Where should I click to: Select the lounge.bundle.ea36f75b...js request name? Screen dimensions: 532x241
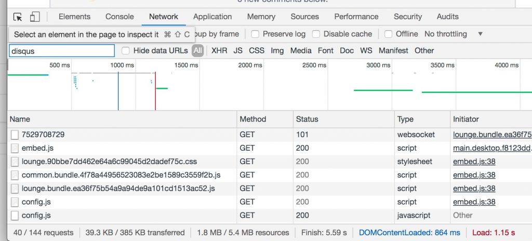118,189
